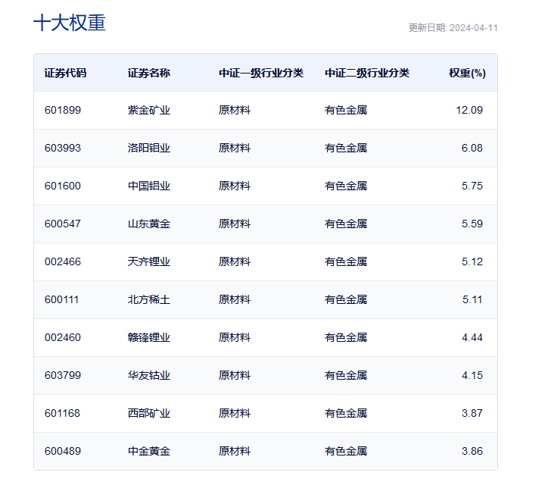This screenshot has width=548, height=482.
Task: Click weight value 12.09
Action: click(x=469, y=110)
